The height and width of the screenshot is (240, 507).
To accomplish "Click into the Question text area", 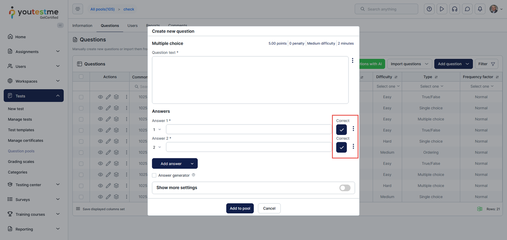I will pos(250,80).
